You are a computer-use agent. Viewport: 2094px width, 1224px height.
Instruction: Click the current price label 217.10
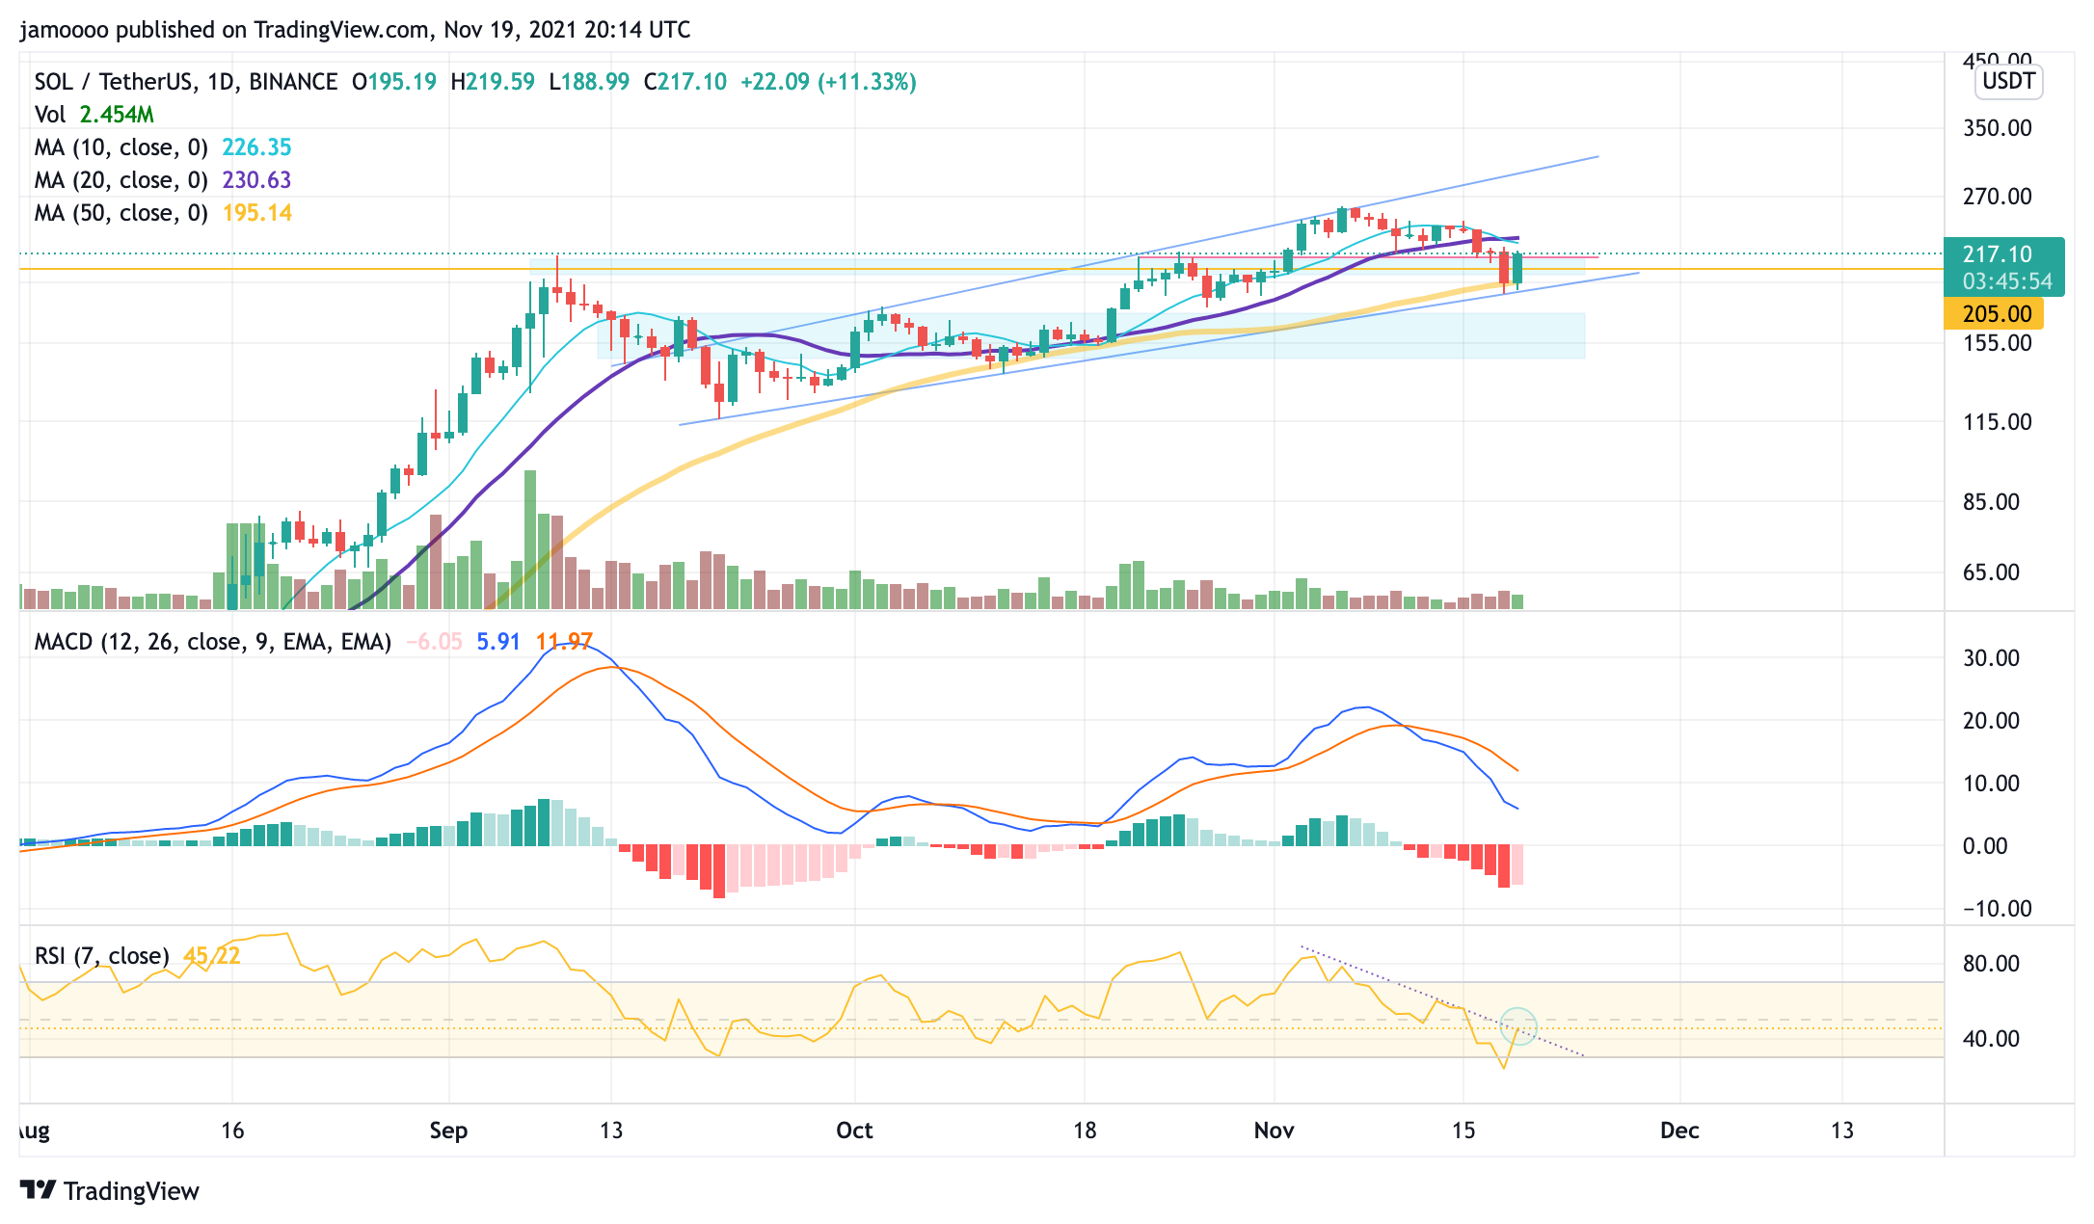tap(1997, 253)
